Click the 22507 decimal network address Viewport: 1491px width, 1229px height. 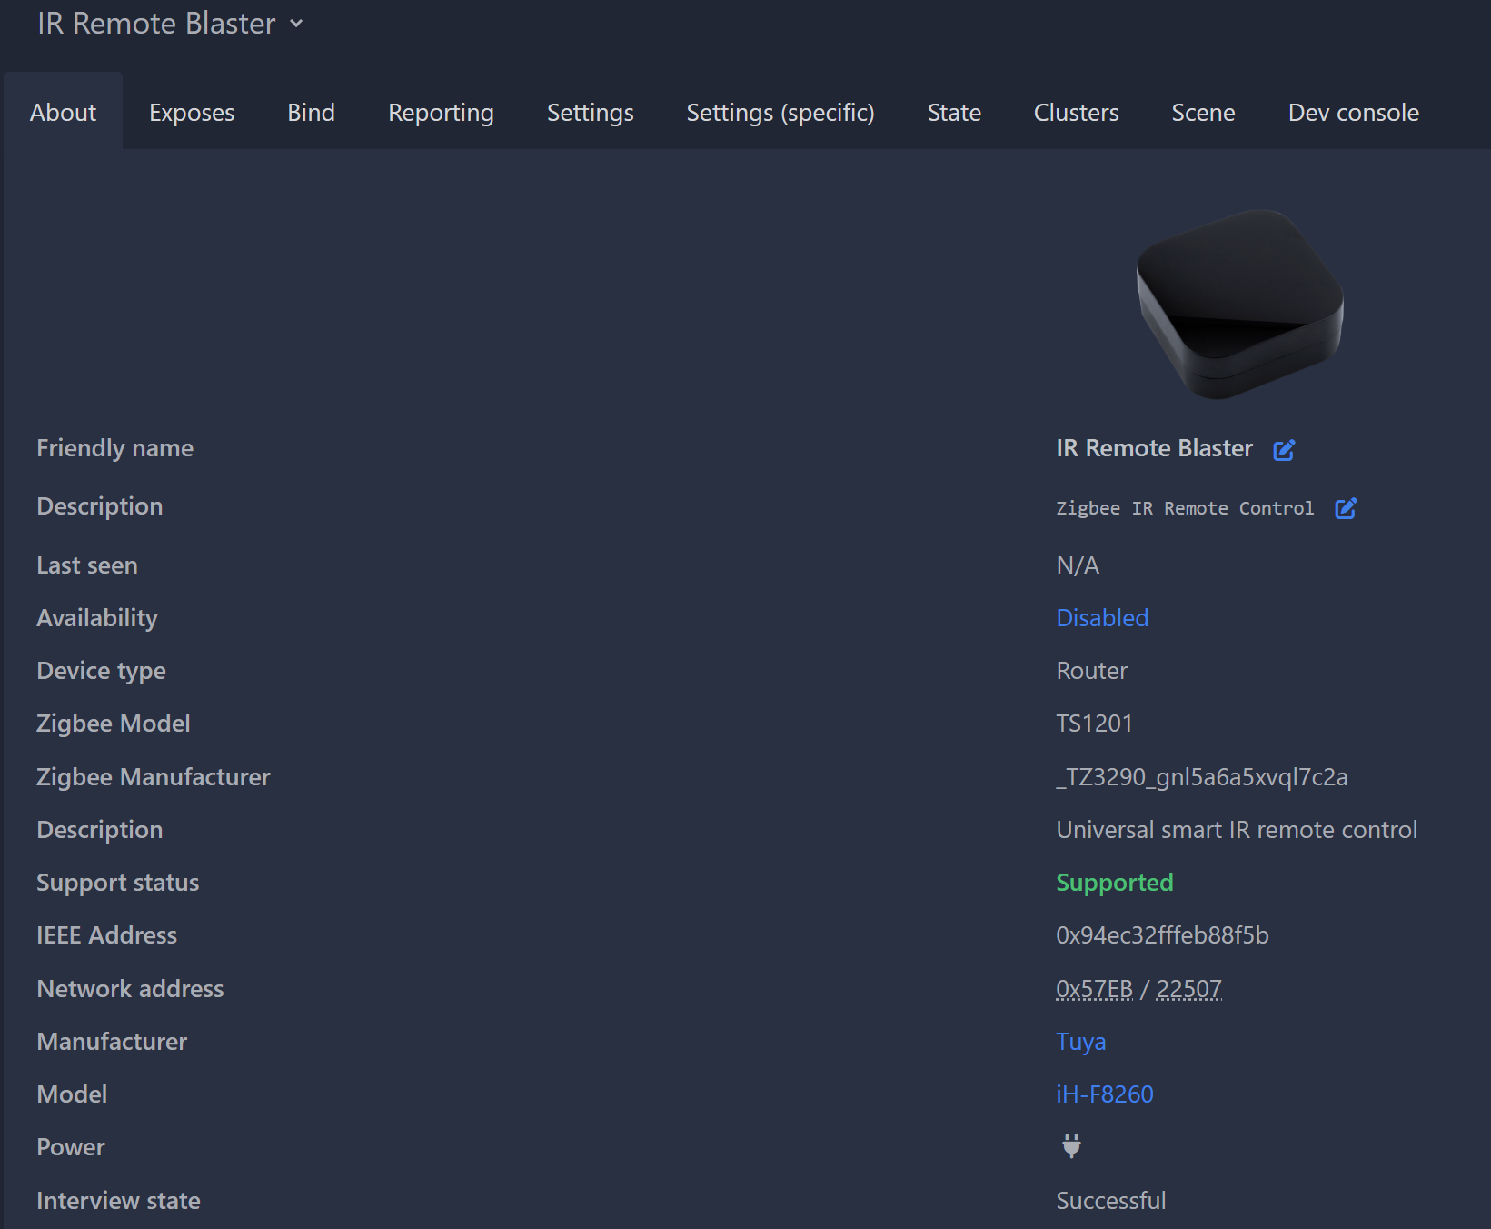click(1188, 989)
